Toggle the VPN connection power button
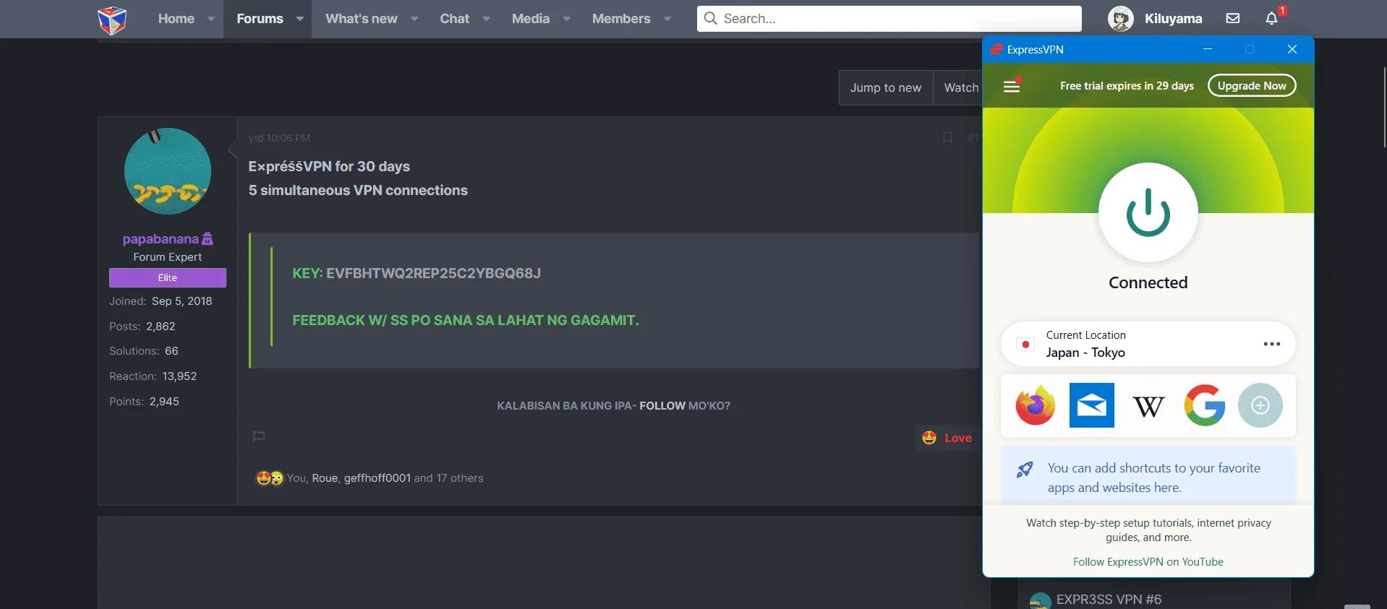Image resolution: width=1387 pixels, height=609 pixels. [1148, 212]
